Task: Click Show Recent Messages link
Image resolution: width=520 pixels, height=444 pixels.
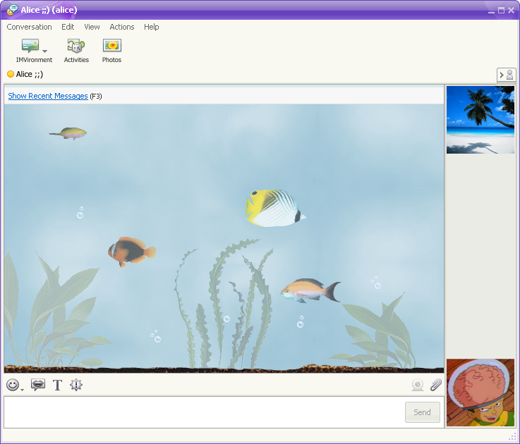Action: [x=48, y=96]
